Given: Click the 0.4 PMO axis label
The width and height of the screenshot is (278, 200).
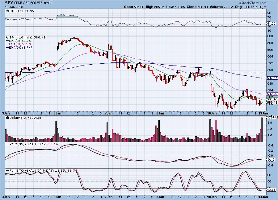Looking at the screenshot, I should [x=271, y=146].
